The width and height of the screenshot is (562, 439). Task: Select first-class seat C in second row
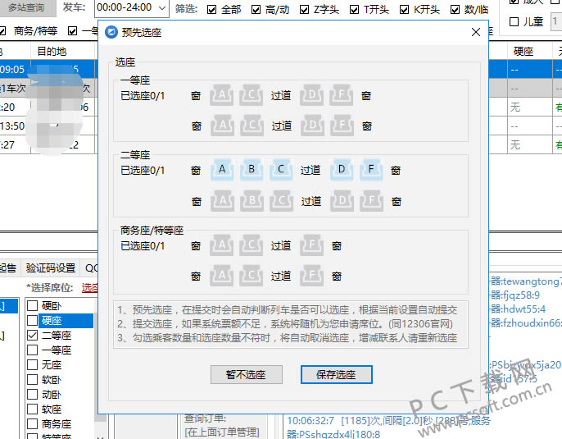point(252,126)
